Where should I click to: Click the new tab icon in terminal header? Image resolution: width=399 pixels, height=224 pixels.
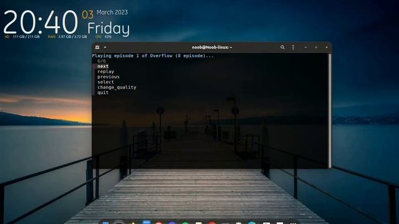point(97,47)
